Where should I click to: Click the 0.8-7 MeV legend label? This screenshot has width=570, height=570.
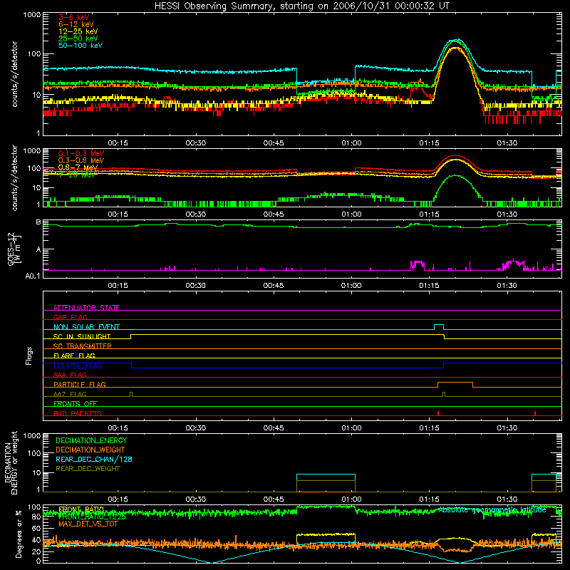(78, 167)
